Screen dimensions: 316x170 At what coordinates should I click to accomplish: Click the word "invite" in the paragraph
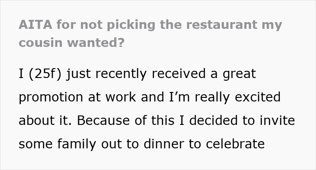277,120
